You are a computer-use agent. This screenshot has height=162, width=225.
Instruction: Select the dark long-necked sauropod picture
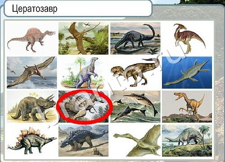click(x=135, y=38)
